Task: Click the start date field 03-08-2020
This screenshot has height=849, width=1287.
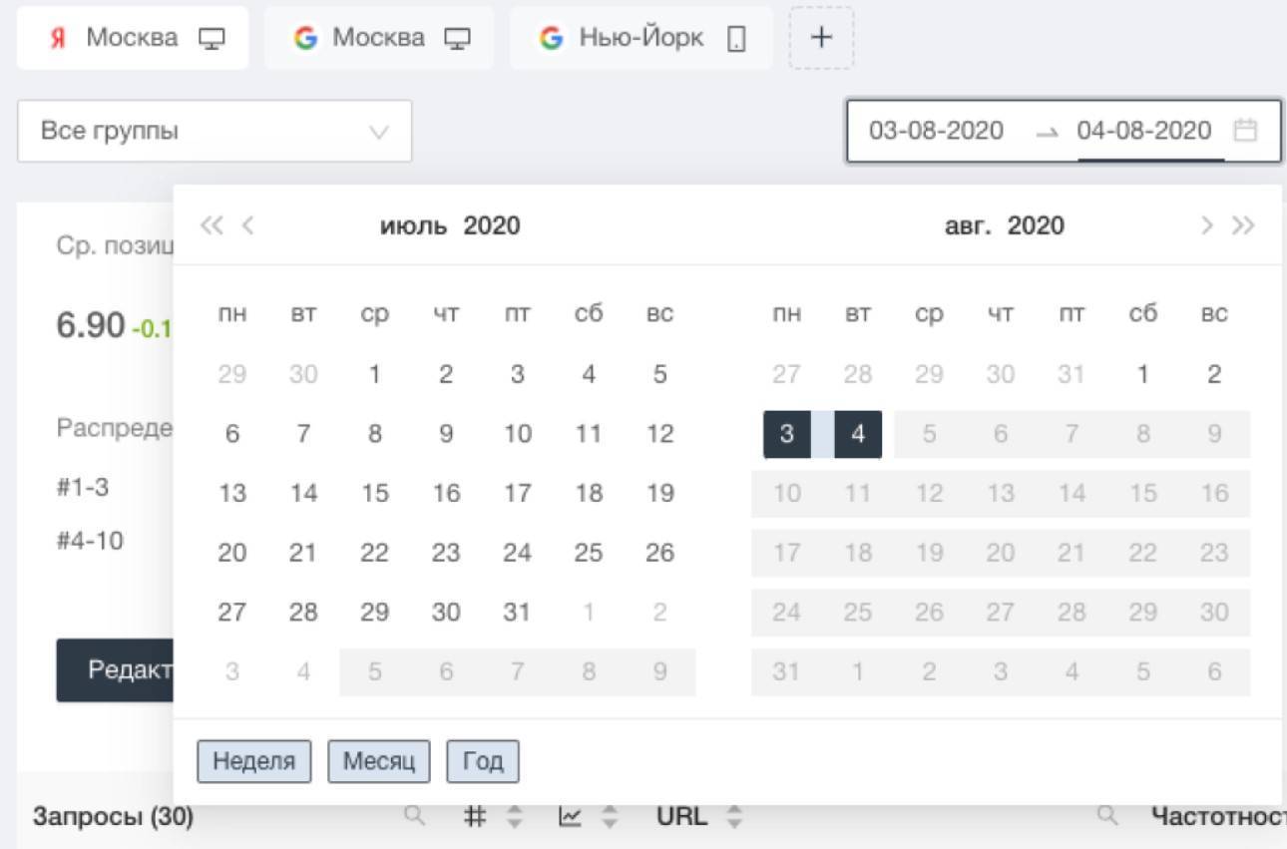Action: pos(936,131)
